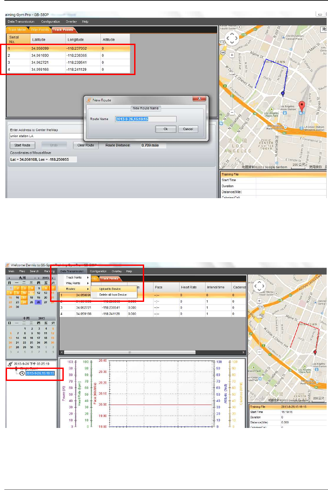This screenshot has height=490, width=328.
Task: Open Main menu in lower screenshot
Action: pos(11,271)
